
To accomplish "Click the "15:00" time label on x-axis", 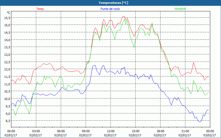I will (135, 131).
